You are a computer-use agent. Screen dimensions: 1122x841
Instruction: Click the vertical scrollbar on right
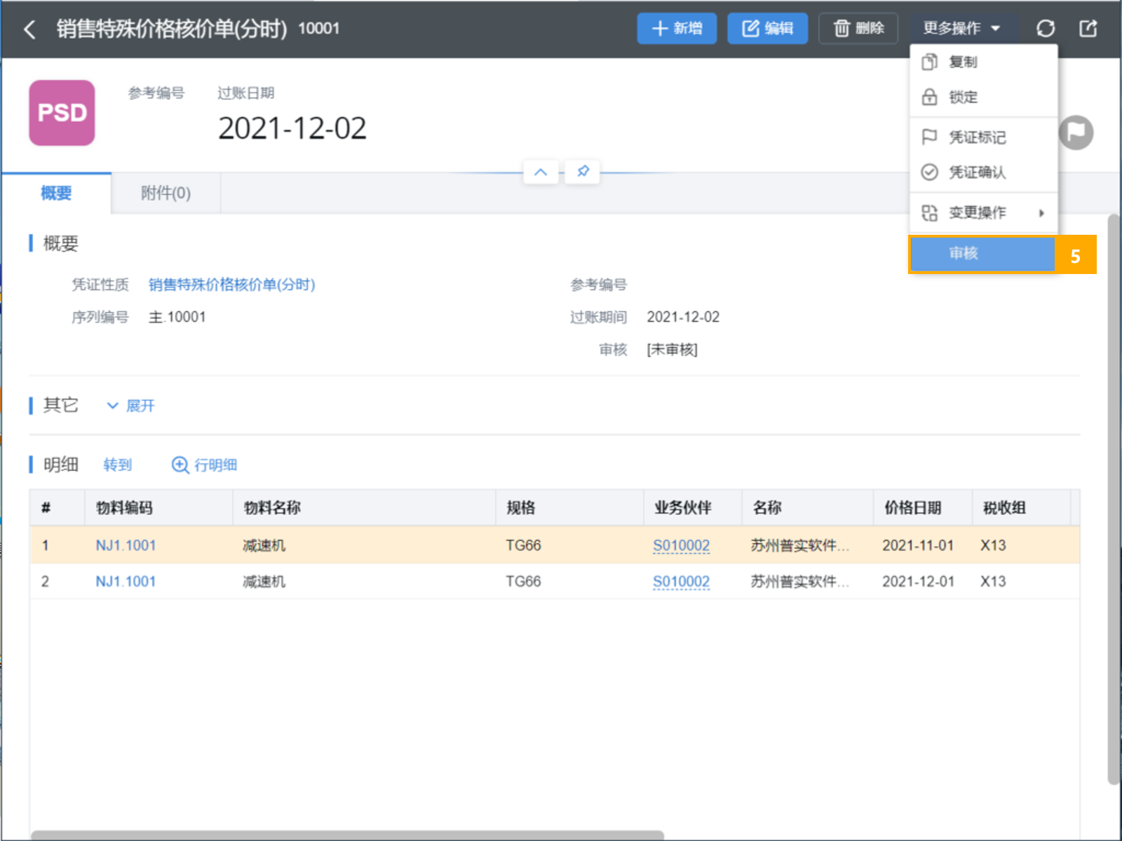point(1114,499)
